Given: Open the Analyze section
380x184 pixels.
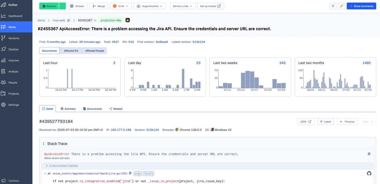Looking at the screenshot, I should pos(16,71).
